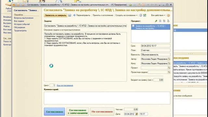Image resolution: width=208 pixels, height=117 pixels.
Task: Click into the task description text area
Action: (x=85, y=57)
